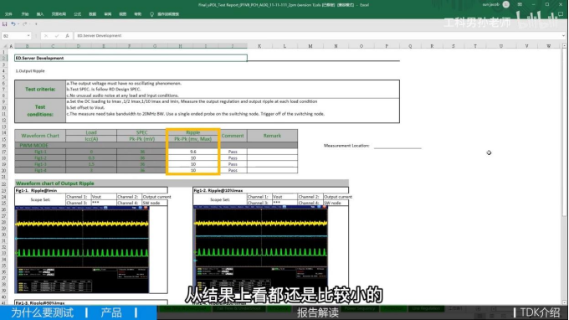
Task: Select column Q header
Action: (410, 46)
